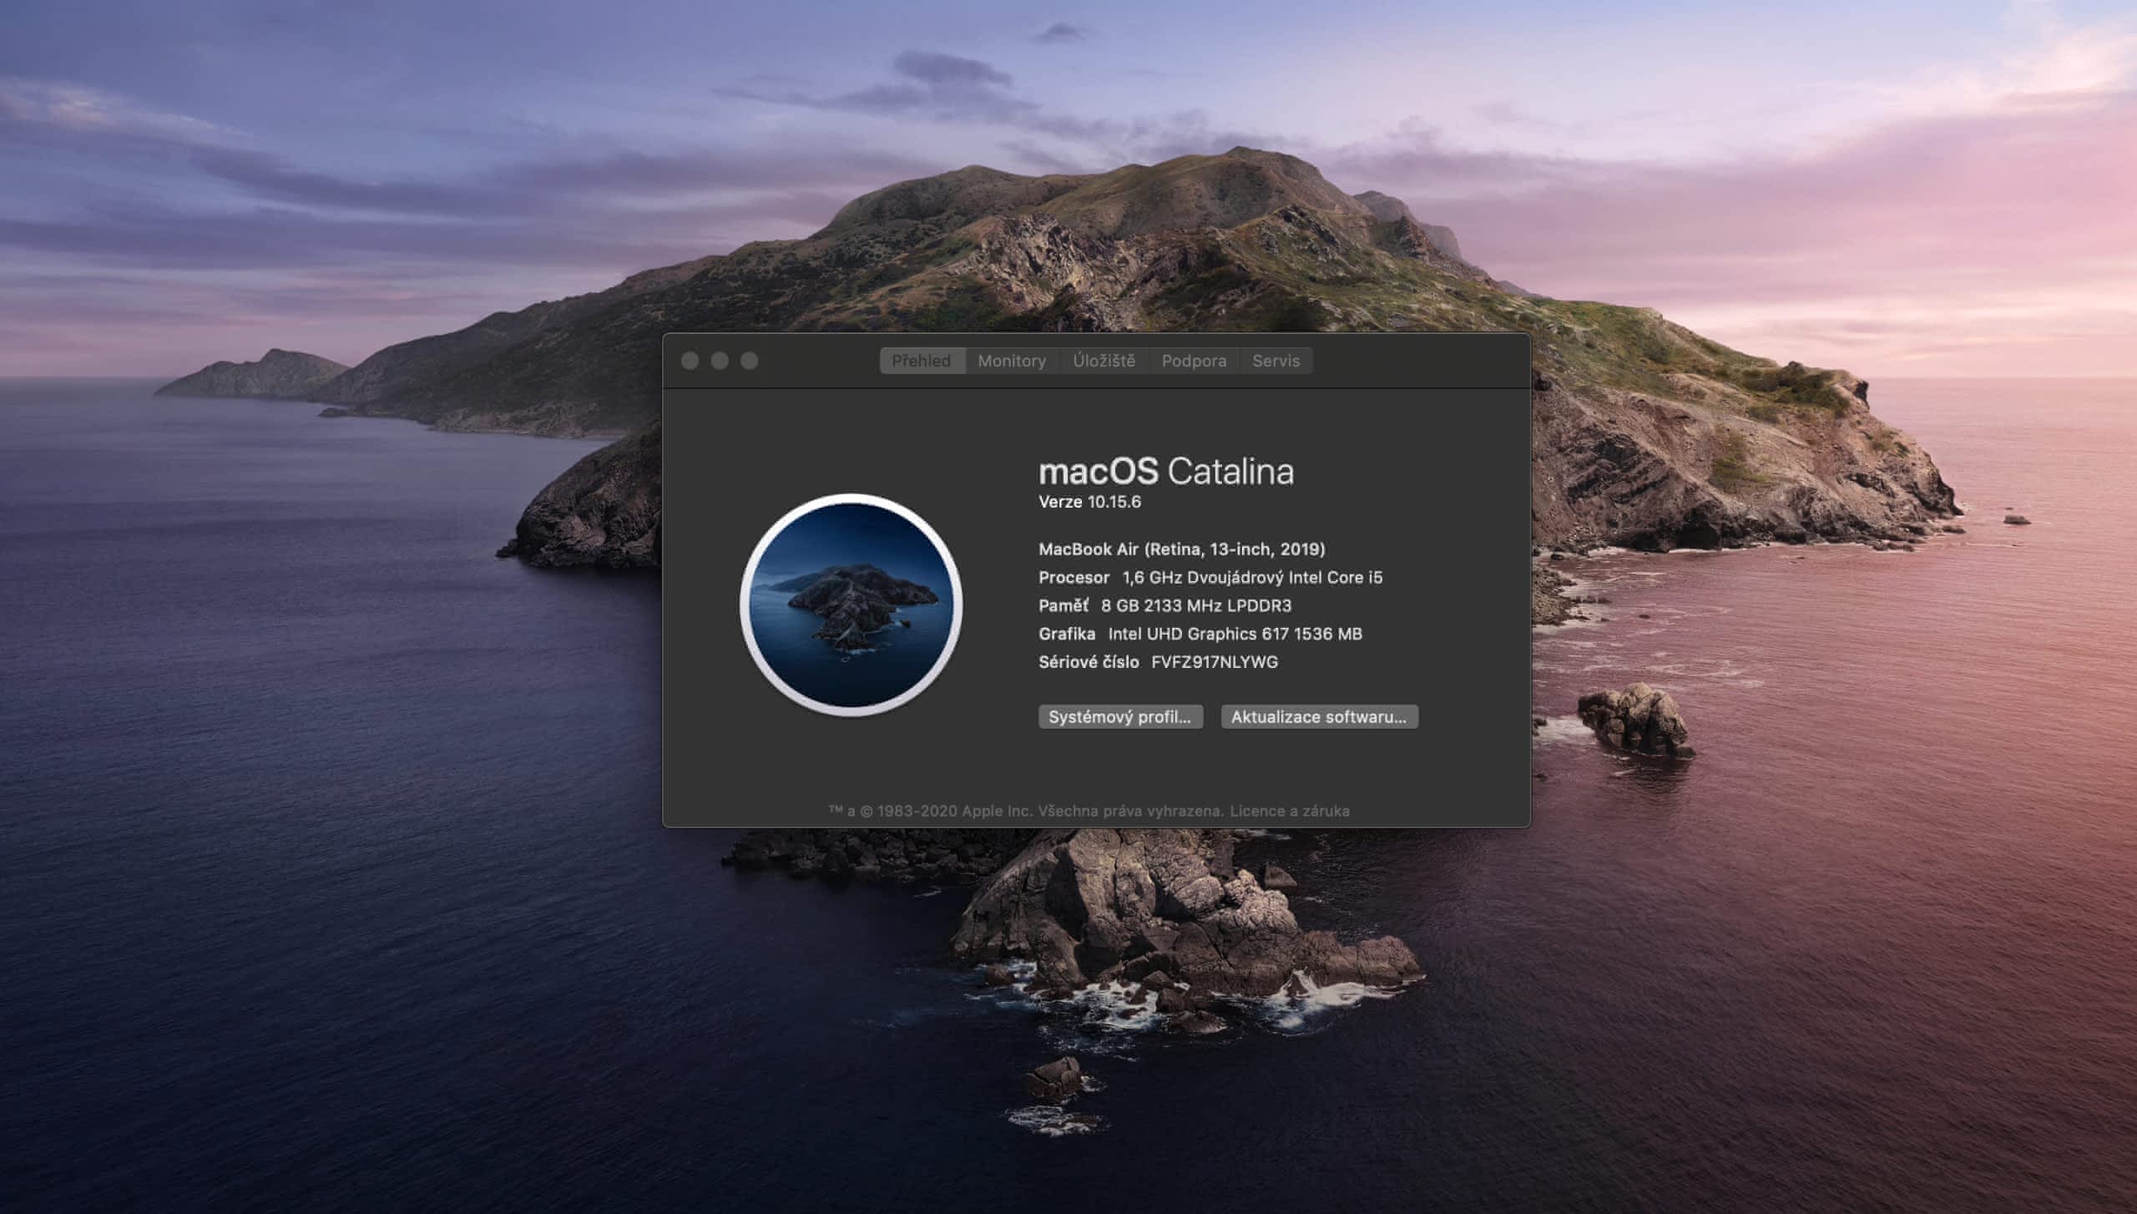Click the window zoom button
Viewport: 2137px width, 1214px height.
(x=750, y=361)
